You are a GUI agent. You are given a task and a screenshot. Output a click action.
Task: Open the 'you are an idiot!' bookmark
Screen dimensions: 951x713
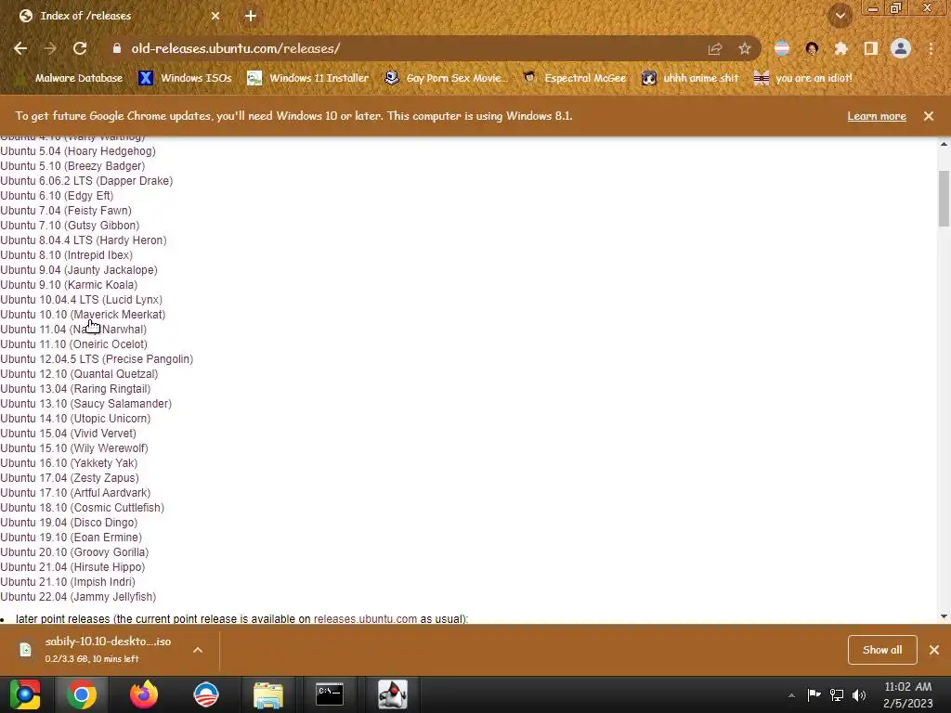click(803, 78)
